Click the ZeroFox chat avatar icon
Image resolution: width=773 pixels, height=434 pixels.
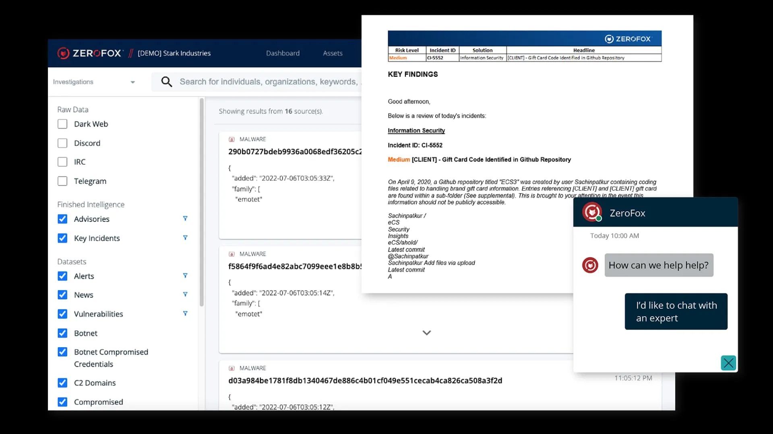point(592,212)
